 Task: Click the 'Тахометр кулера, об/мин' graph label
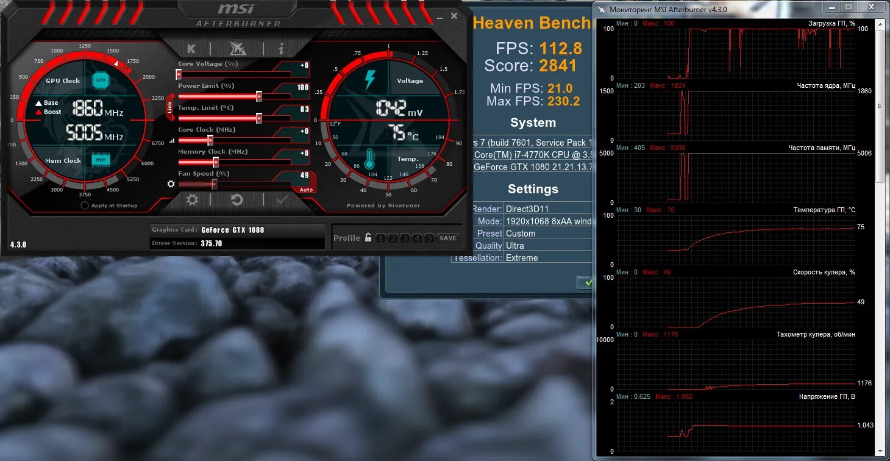816,334
